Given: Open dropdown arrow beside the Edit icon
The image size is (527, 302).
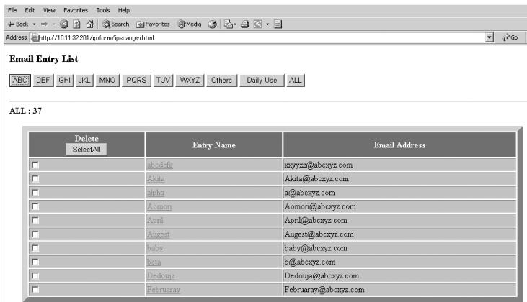Looking at the screenshot, I should pyautogui.click(x=267, y=24).
